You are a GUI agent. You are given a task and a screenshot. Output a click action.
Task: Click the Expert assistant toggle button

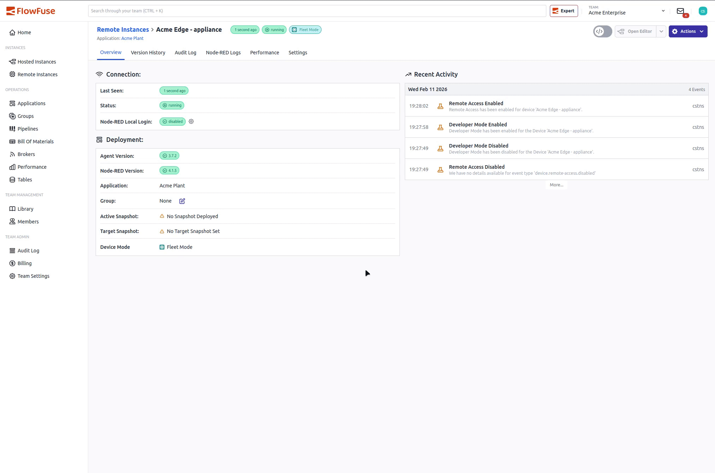tap(564, 11)
